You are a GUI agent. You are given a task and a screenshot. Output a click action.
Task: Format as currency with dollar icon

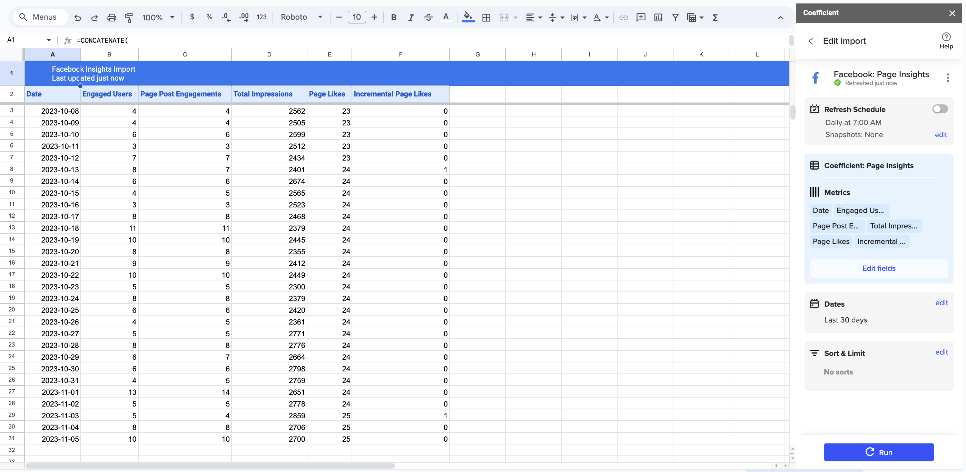[x=192, y=17]
